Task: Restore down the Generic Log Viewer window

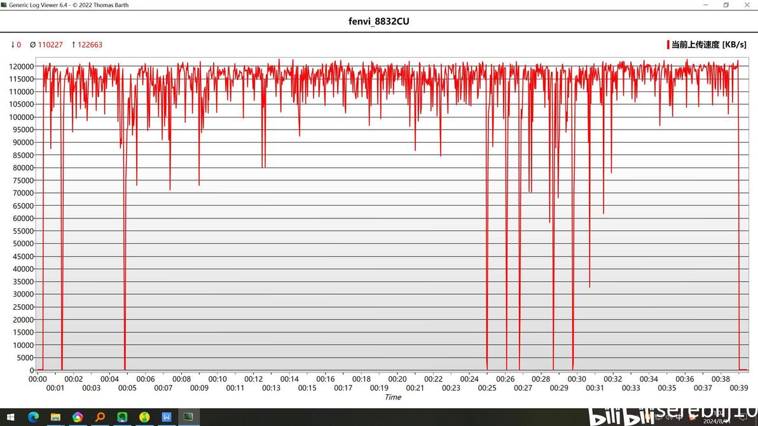Action: (x=726, y=5)
